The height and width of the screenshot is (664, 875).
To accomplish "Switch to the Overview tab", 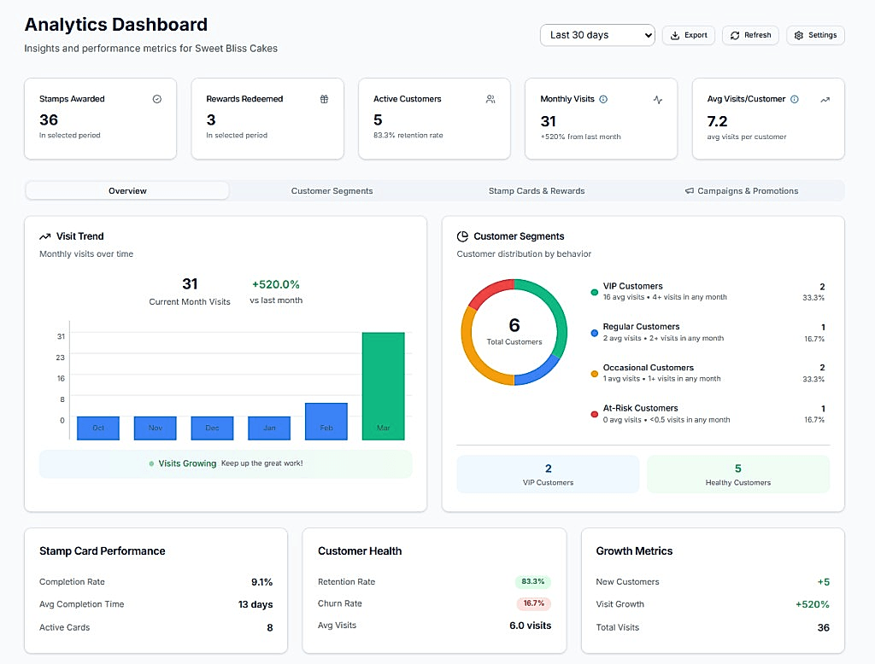I will (128, 190).
